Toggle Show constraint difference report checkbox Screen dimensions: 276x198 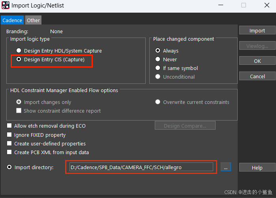click(19, 111)
